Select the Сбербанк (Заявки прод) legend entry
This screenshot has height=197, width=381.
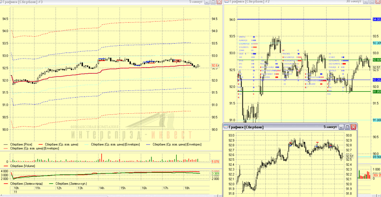click(x=25, y=184)
